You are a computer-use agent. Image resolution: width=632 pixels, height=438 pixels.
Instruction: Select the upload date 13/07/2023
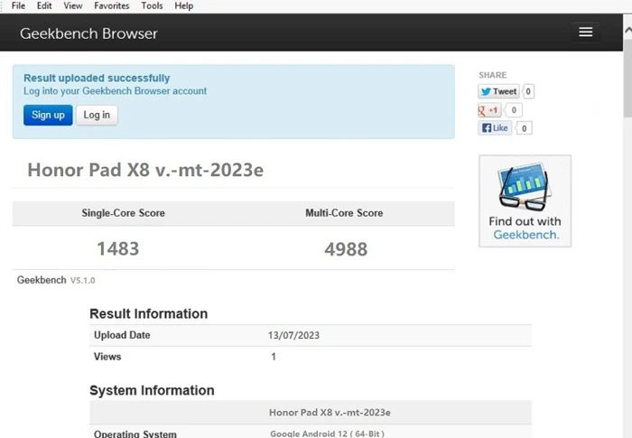coord(293,335)
